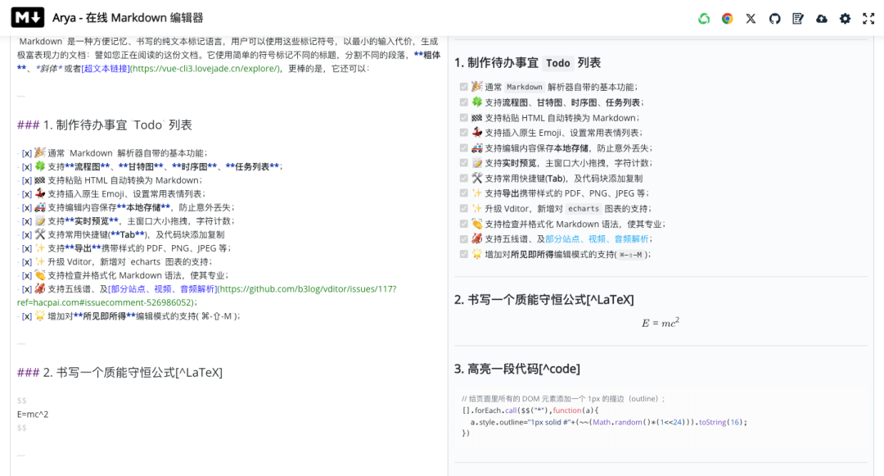
Task: Click '[部分站点、视频、音频解析]' text in the editor
Action: tap(162, 288)
